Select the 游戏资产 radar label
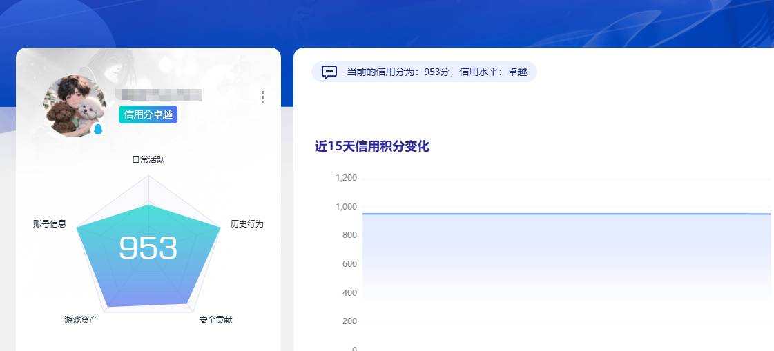 coord(81,320)
